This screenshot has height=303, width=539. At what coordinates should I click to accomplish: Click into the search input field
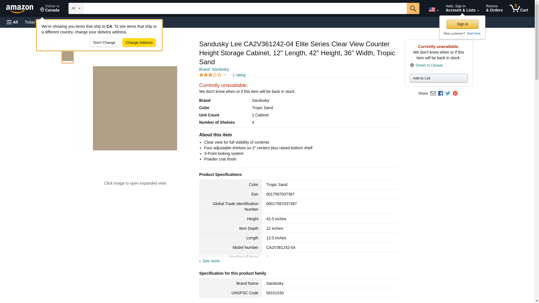tap(244, 8)
